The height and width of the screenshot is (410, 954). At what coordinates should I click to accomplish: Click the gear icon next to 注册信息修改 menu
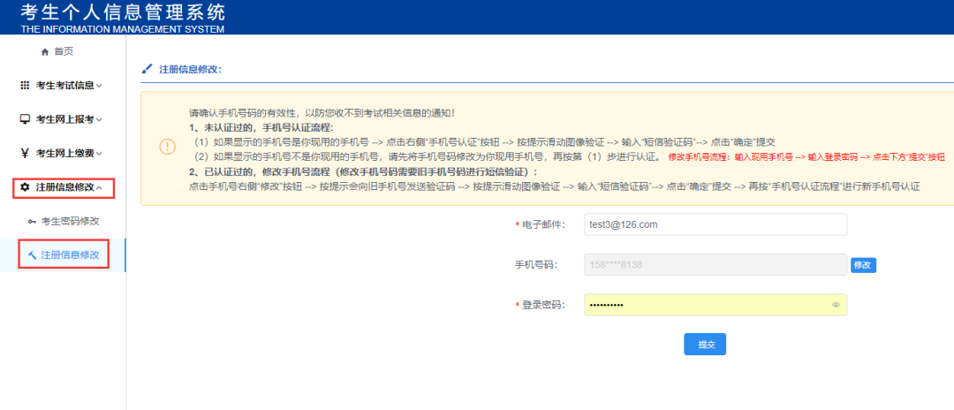[x=25, y=186]
